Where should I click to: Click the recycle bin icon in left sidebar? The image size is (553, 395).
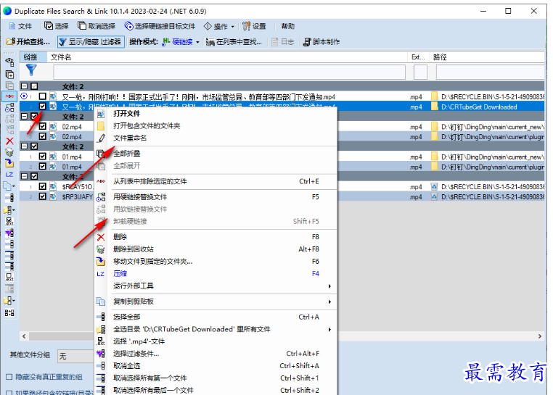click(x=9, y=152)
